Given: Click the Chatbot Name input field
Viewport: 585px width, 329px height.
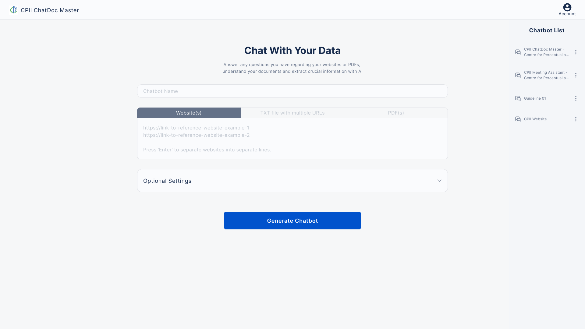Looking at the screenshot, I should point(292,91).
